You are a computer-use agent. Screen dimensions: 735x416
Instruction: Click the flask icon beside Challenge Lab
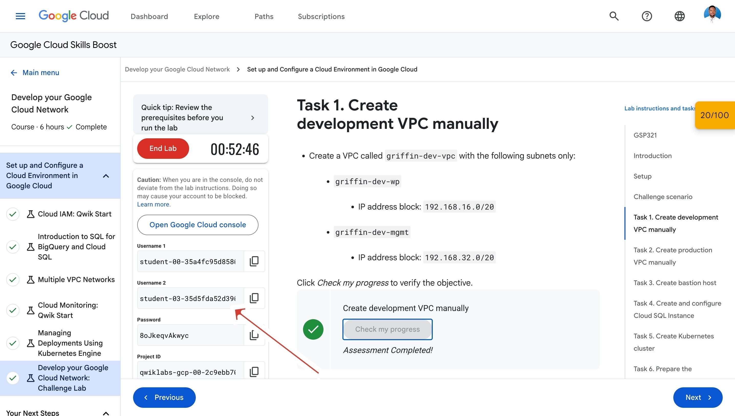pos(30,378)
